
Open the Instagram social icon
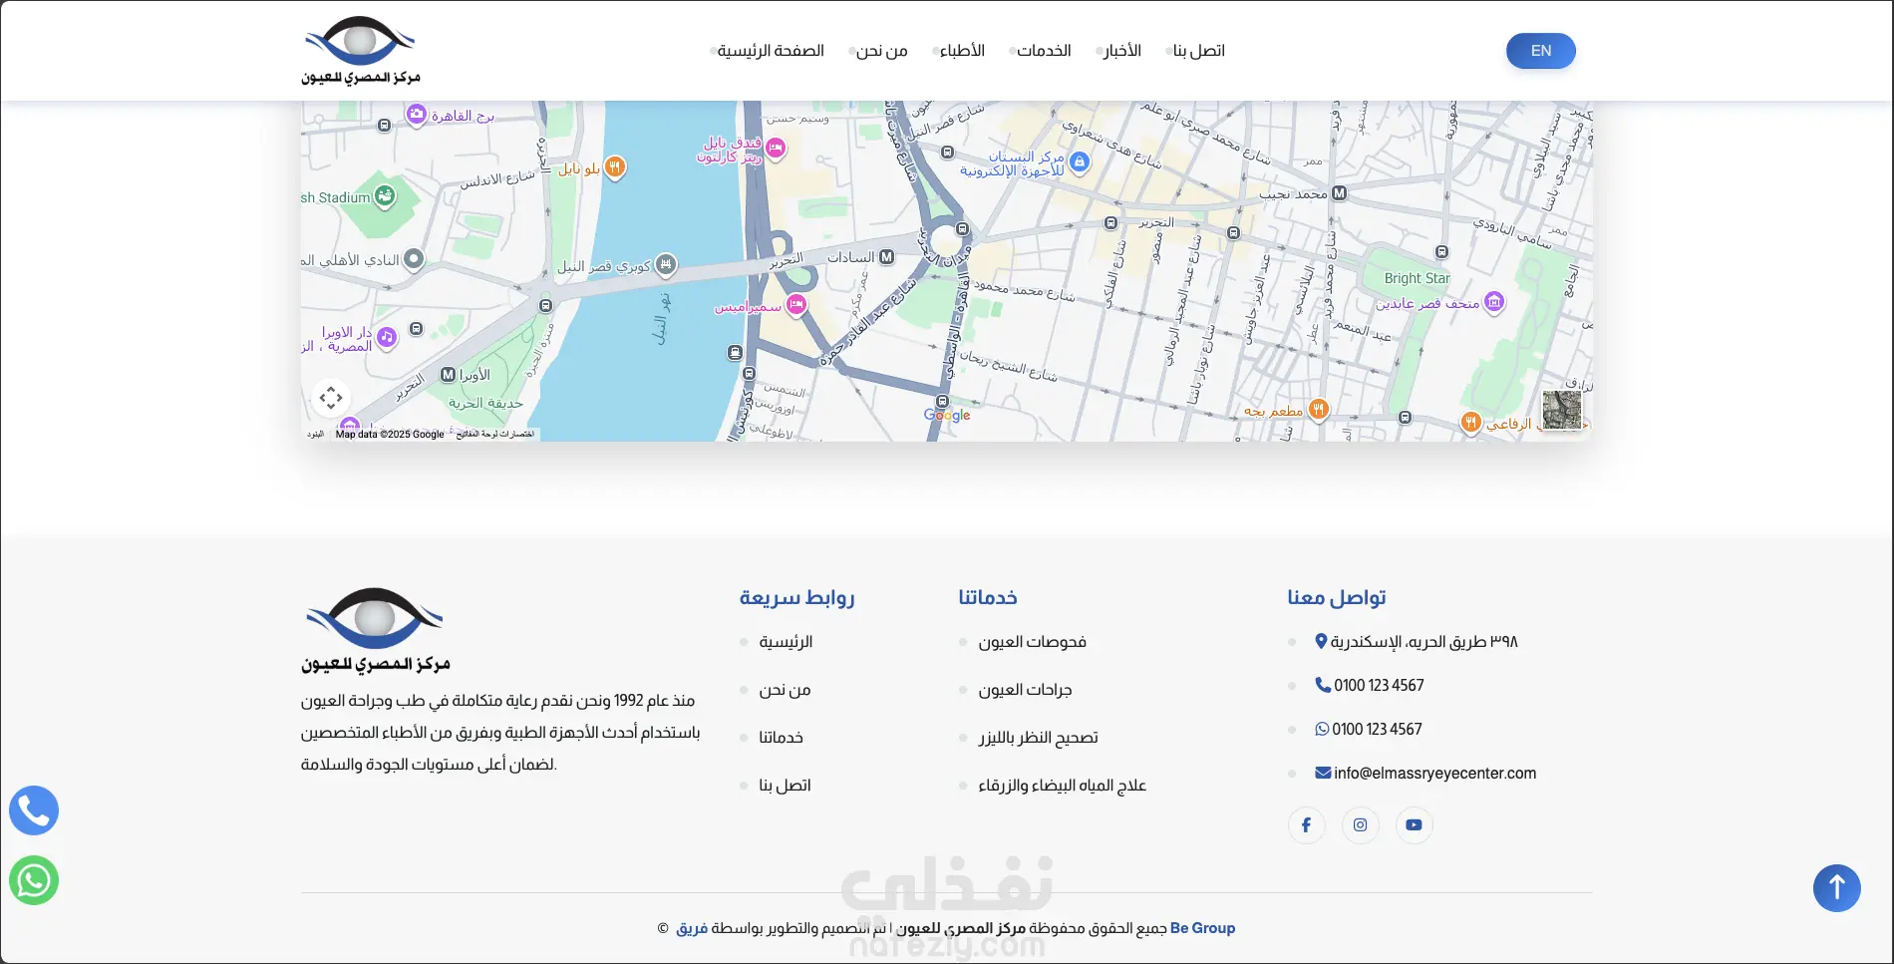coord(1360,825)
